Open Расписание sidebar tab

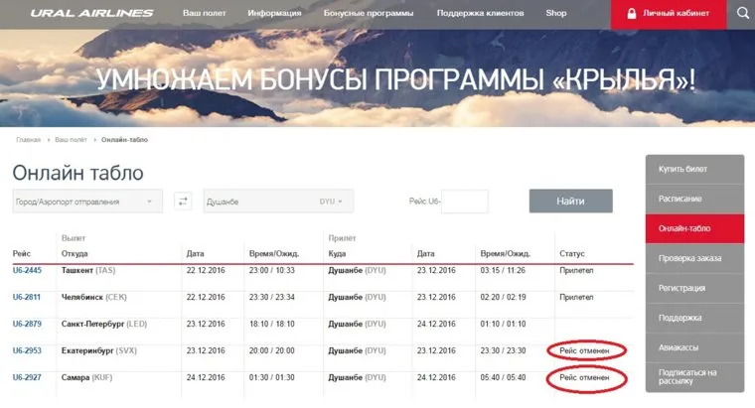693,200
